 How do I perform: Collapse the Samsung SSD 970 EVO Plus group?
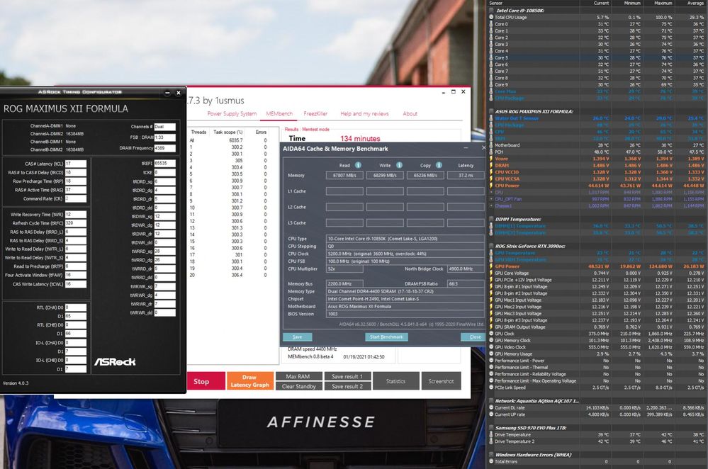[x=491, y=428]
